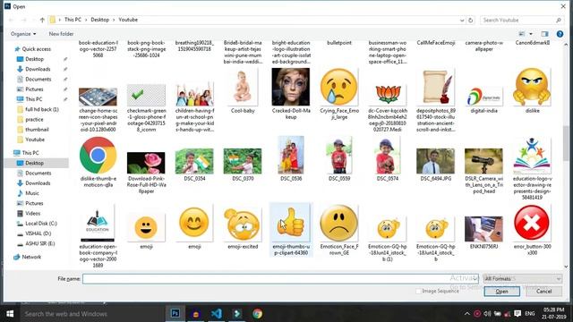Open Visual Studio Code from taskbar
Viewport: 573px width, 322px height.
pyautogui.click(x=216, y=314)
